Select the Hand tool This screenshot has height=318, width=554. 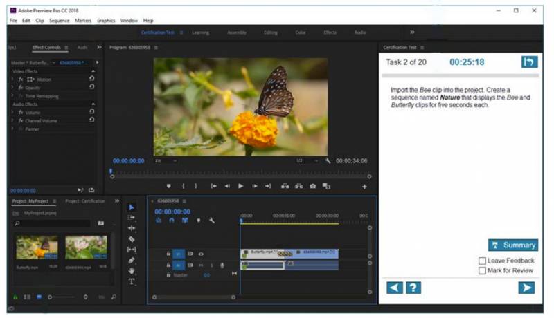click(x=132, y=271)
